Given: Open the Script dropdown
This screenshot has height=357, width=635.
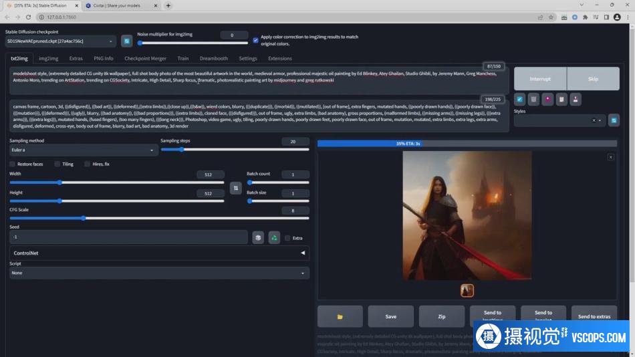Looking at the screenshot, I should tap(159, 273).
